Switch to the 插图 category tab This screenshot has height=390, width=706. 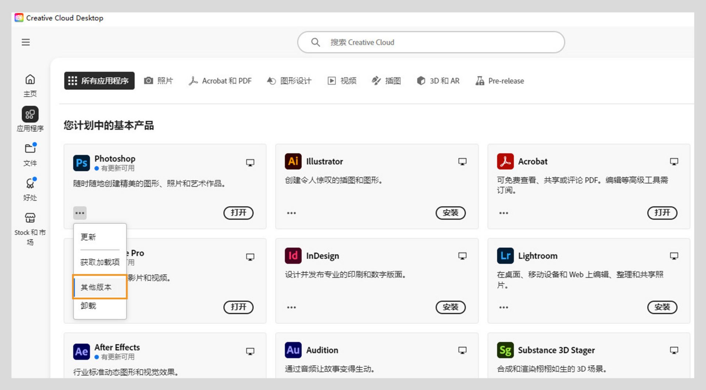pyautogui.click(x=386, y=80)
